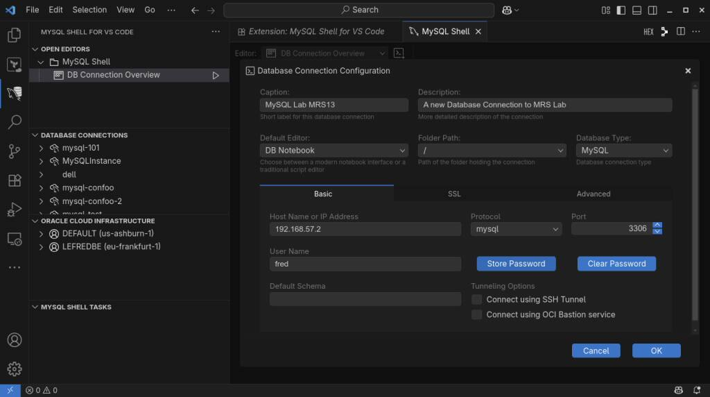The image size is (710, 397).
Task: Open Source Control in activity bar
Action: [x=14, y=151]
